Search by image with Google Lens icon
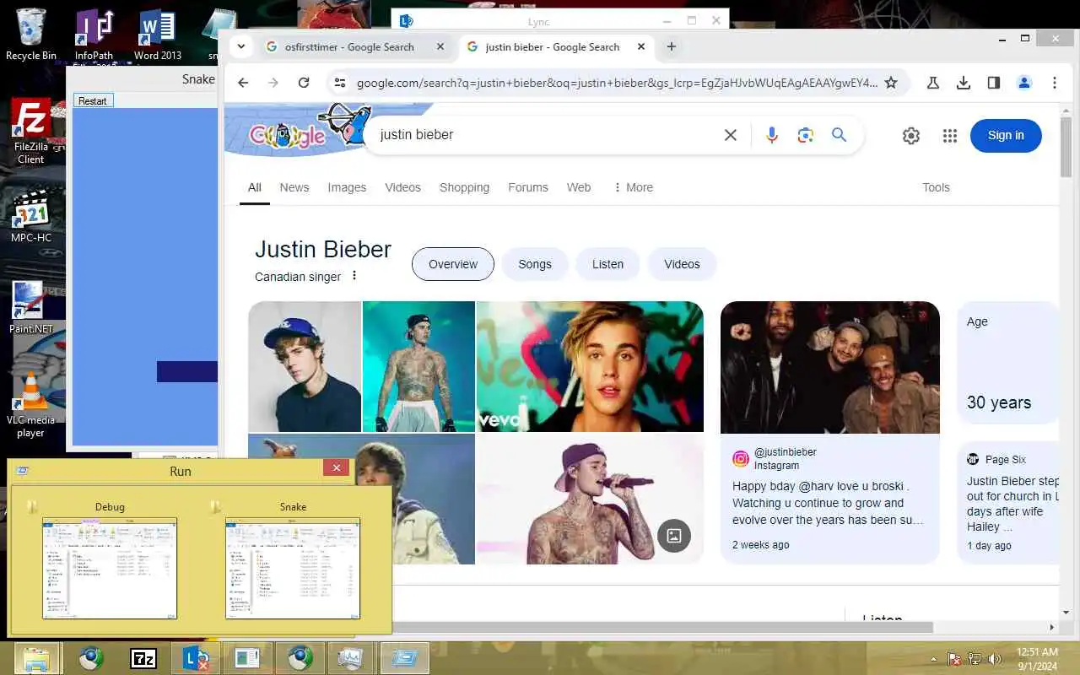 pos(806,135)
